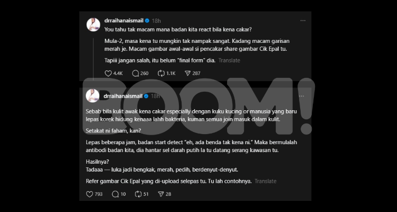Click the verified badge on the first post
Image resolution: width=397 pixels, height=212 pixels.
coord(147,21)
